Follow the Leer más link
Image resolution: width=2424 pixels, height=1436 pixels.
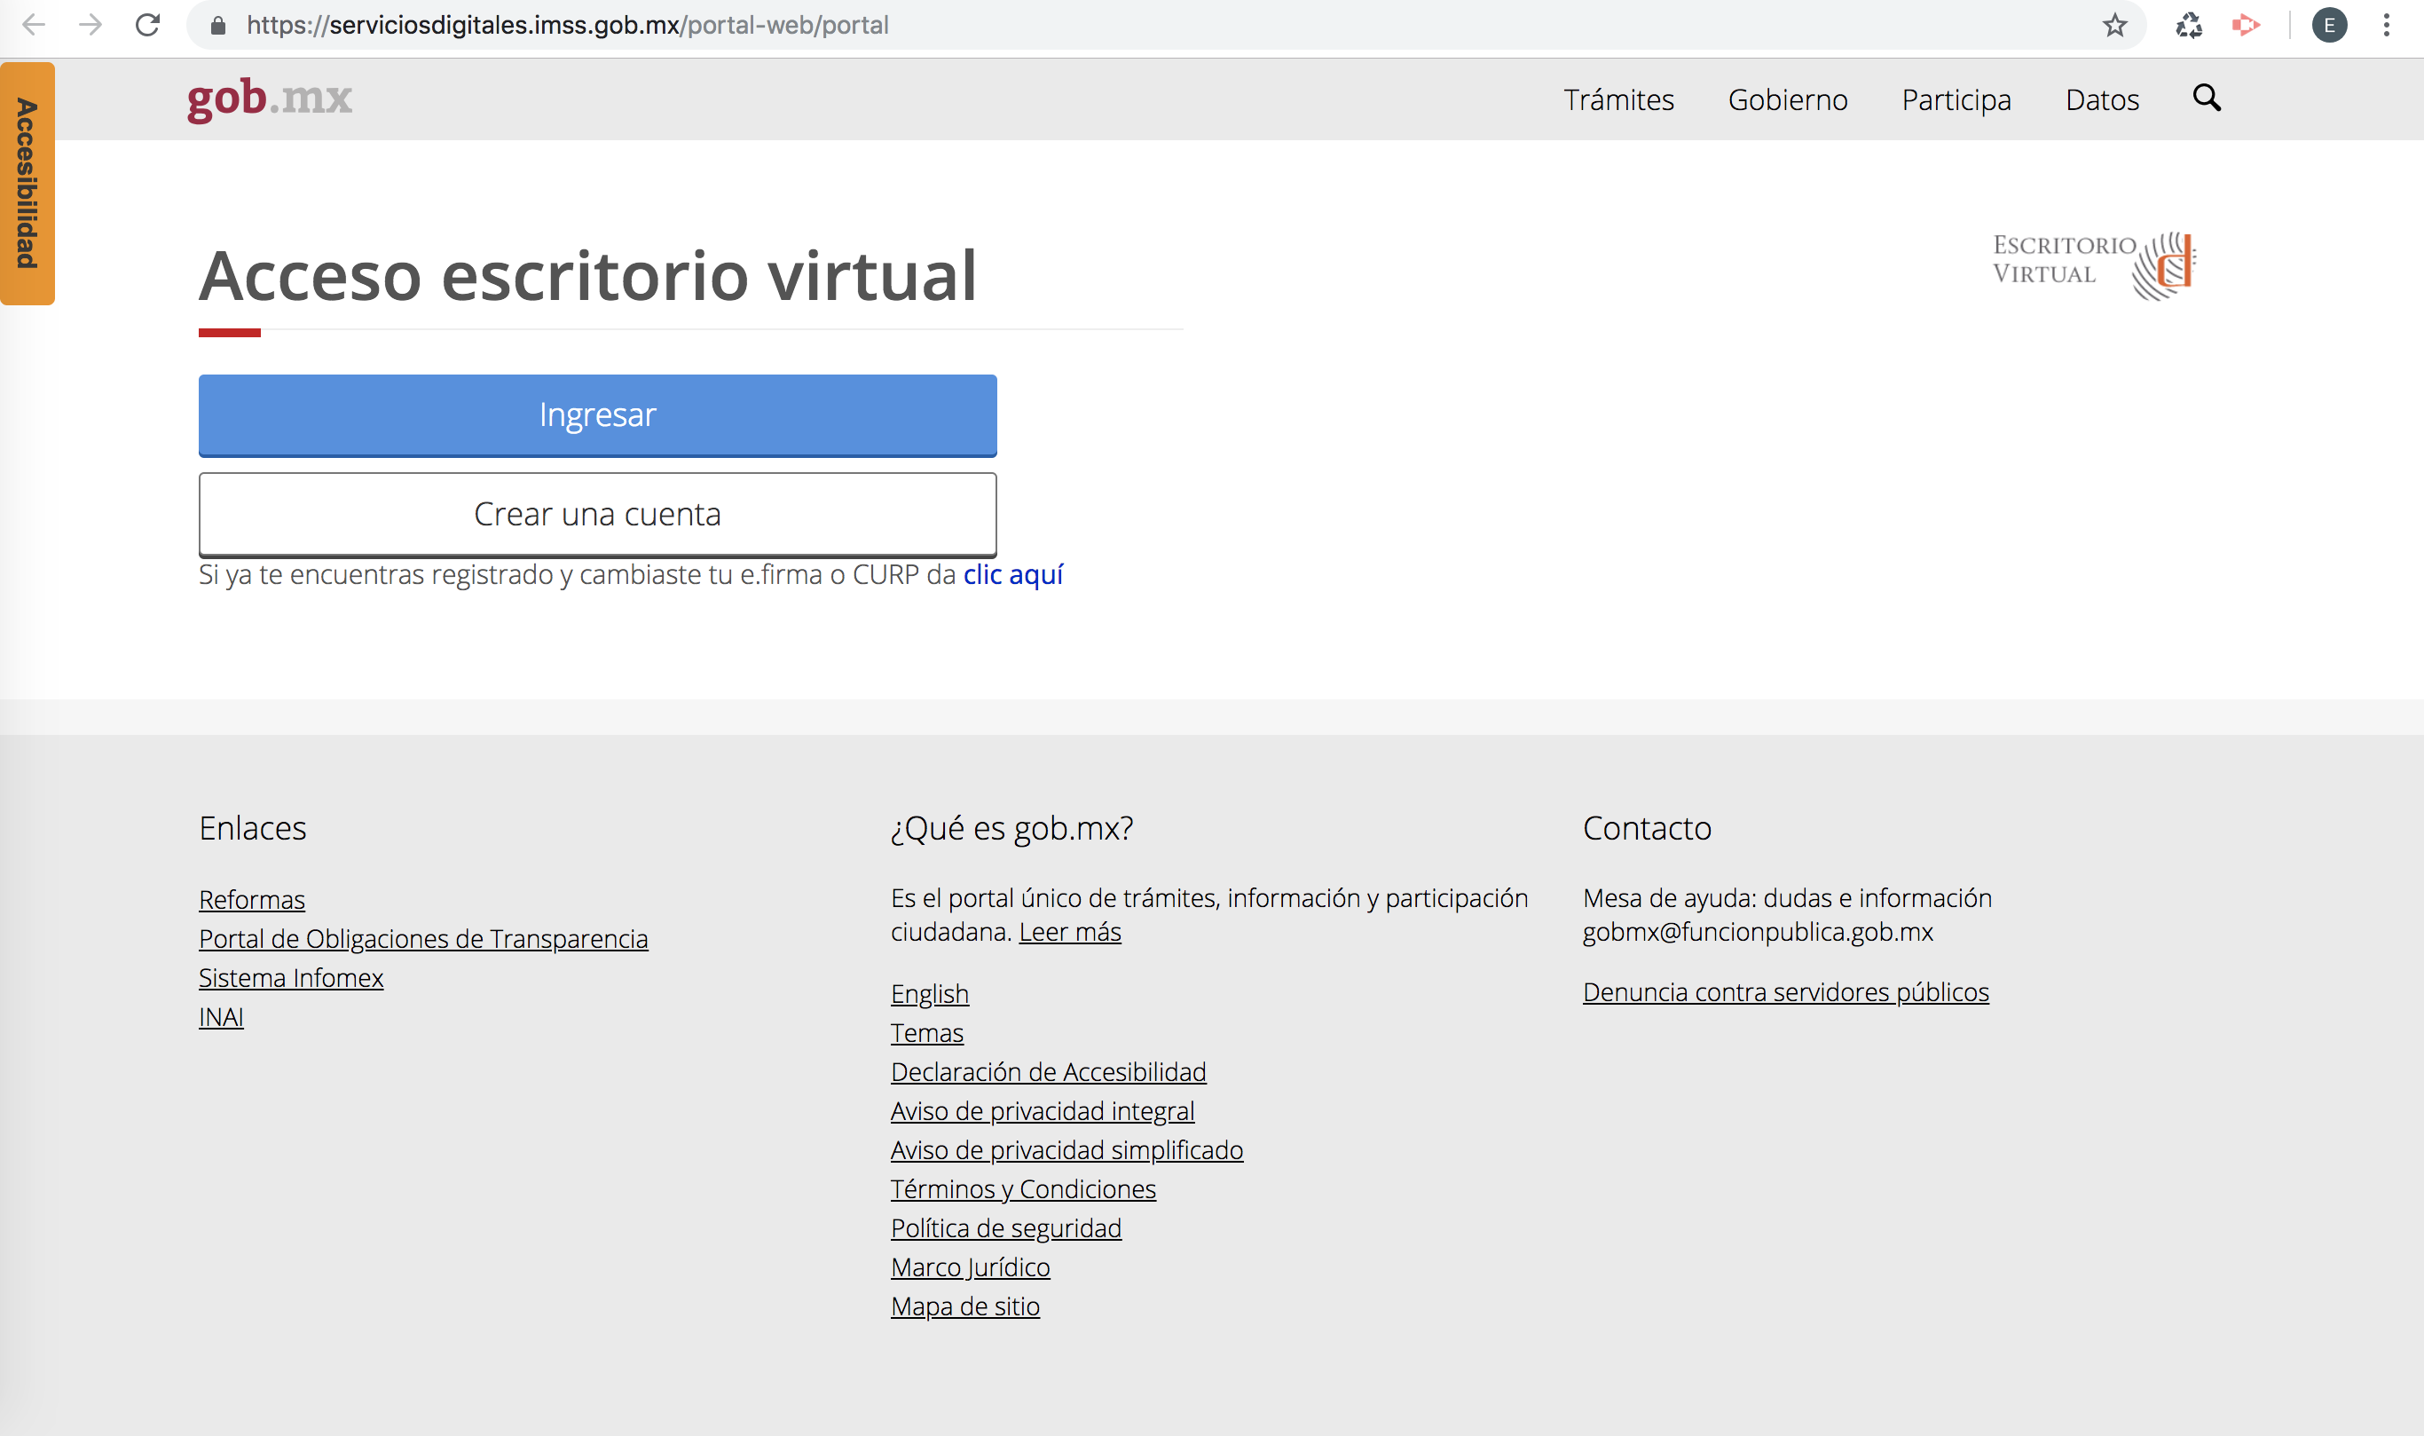tap(1070, 932)
